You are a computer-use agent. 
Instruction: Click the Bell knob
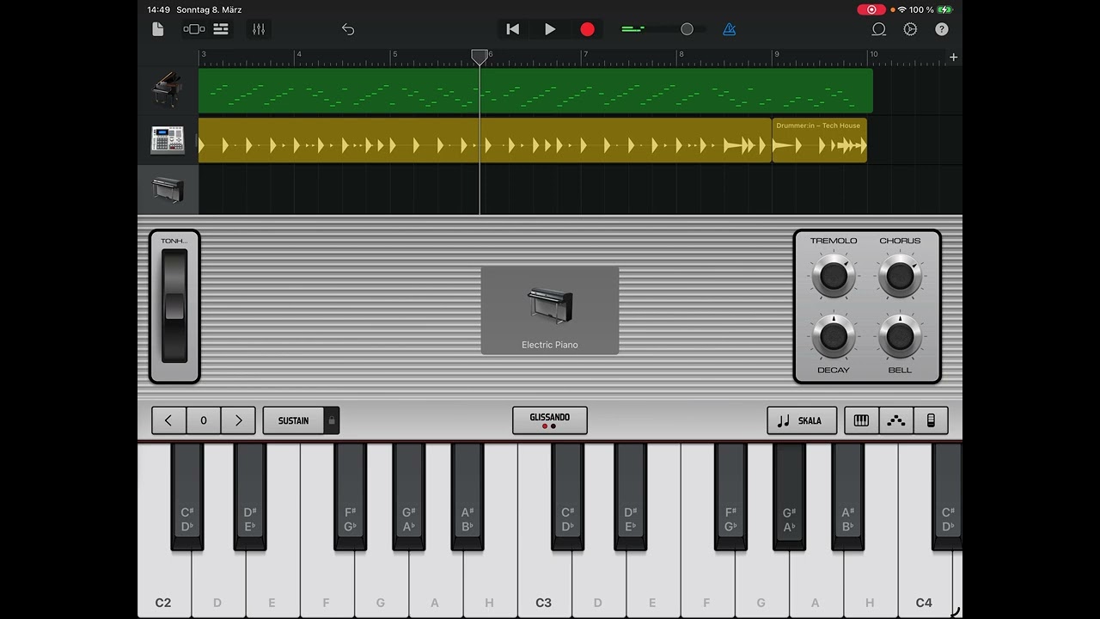click(900, 337)
